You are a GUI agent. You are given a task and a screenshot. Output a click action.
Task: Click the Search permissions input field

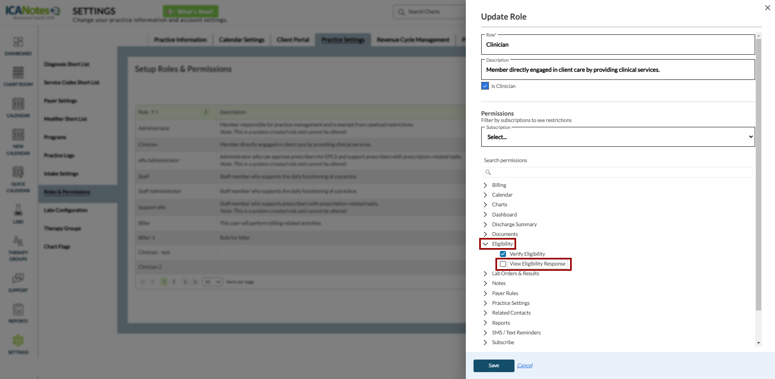pyautogui.click(x=621, y=172)
